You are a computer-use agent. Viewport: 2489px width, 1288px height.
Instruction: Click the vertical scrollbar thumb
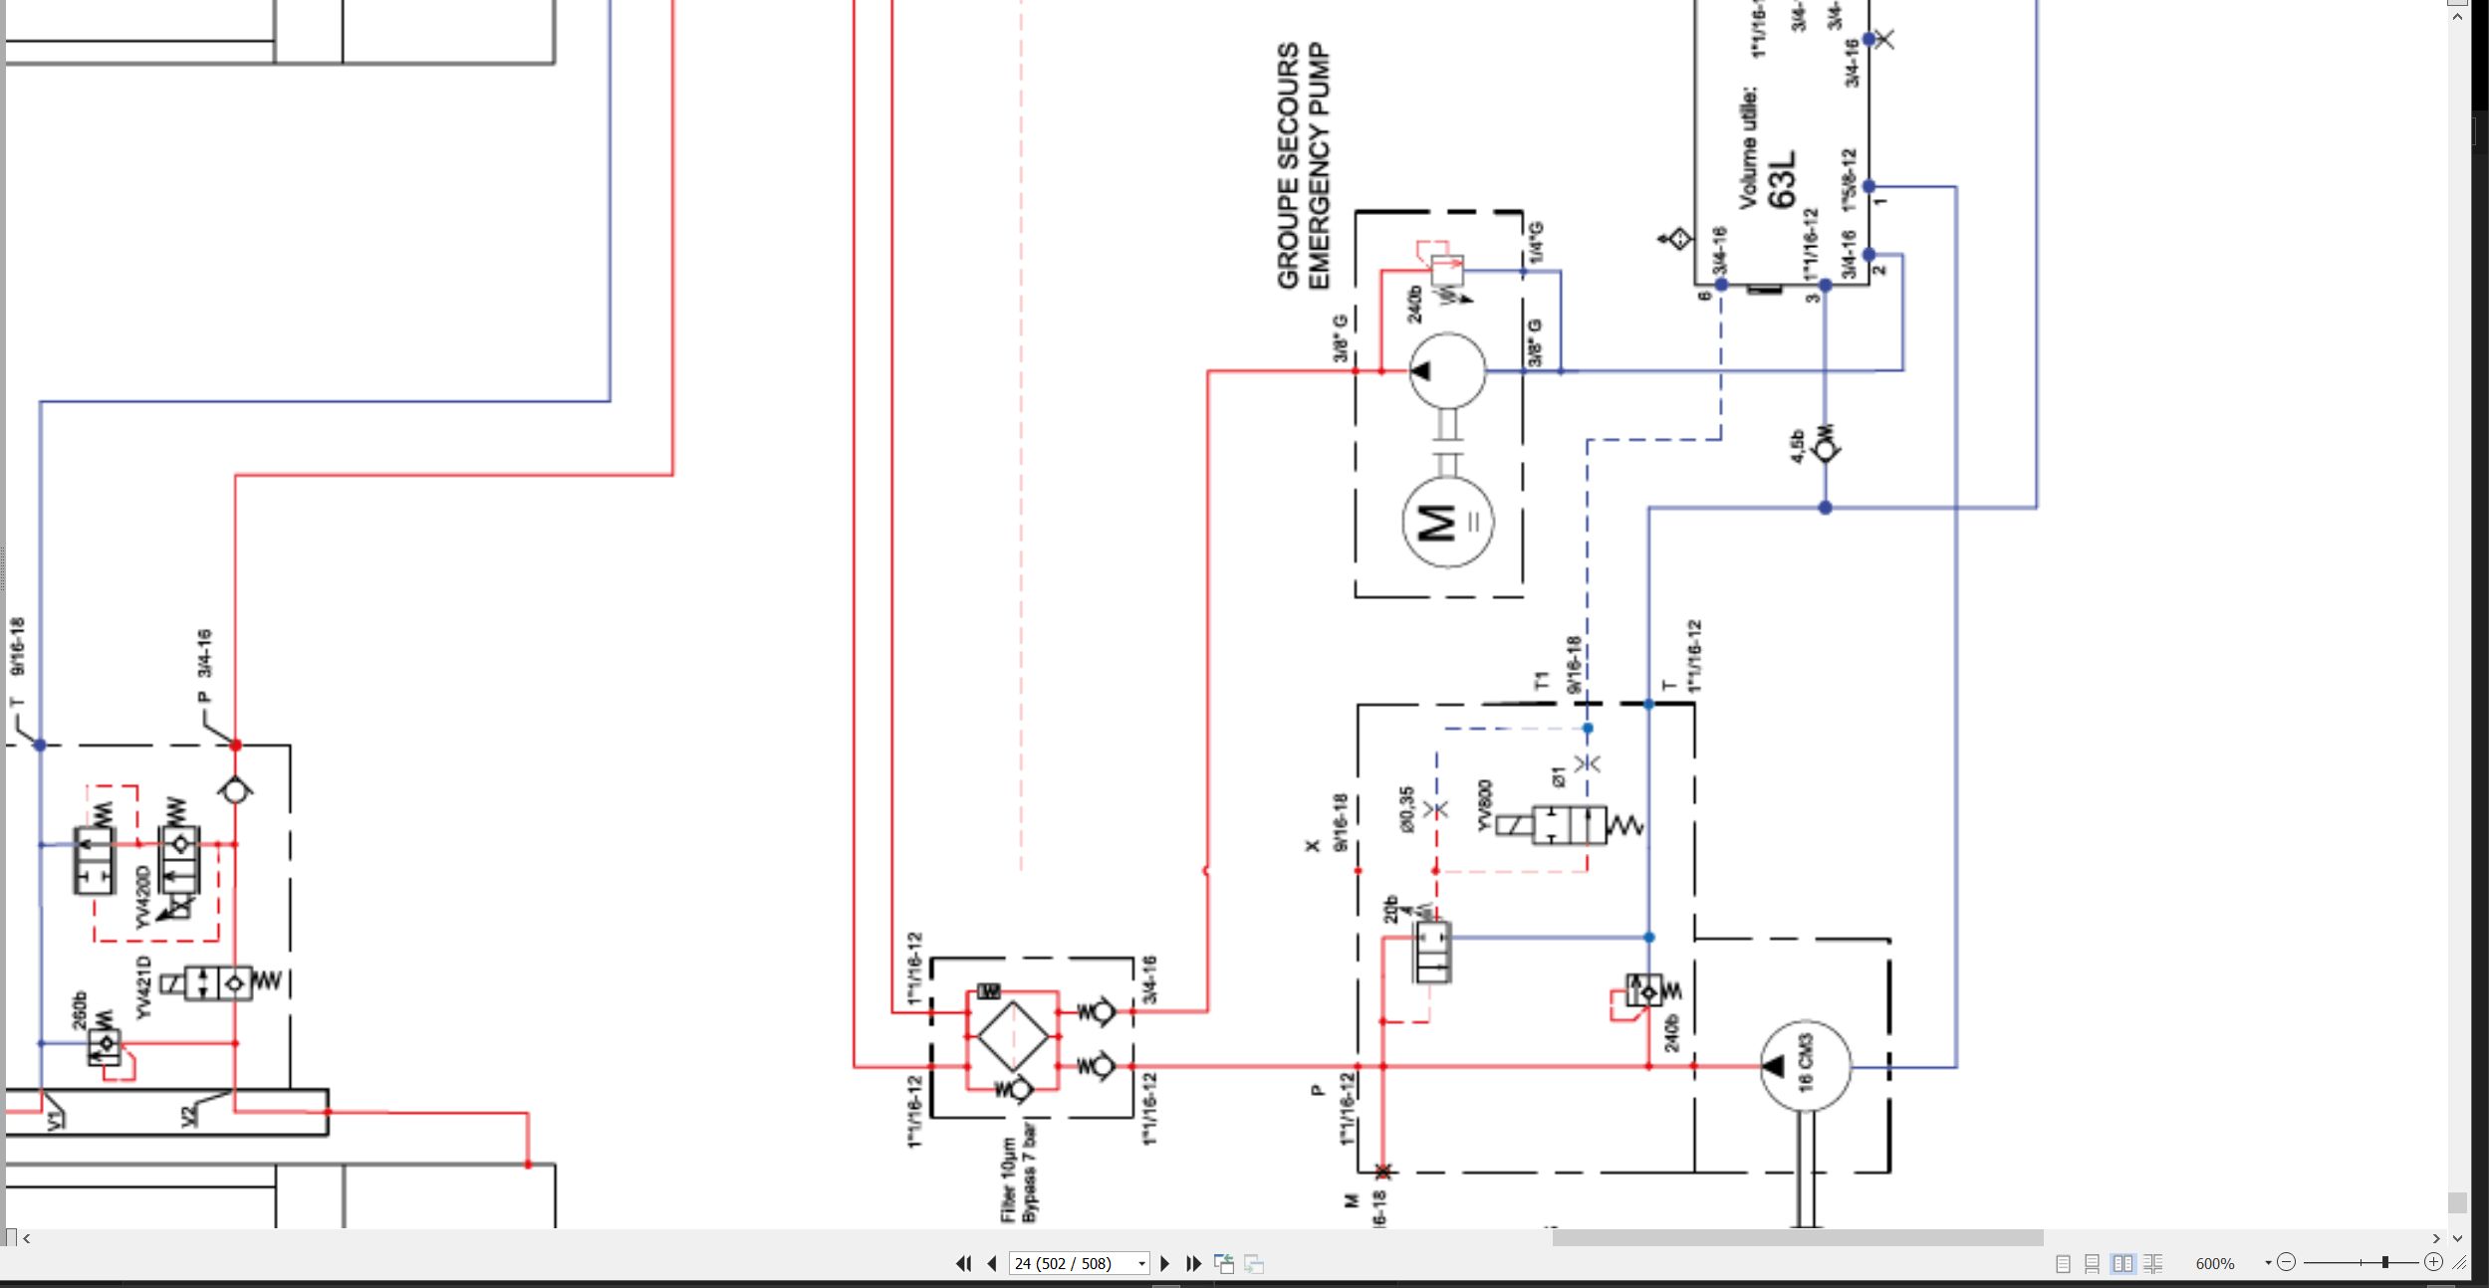coord(2457,1202)
